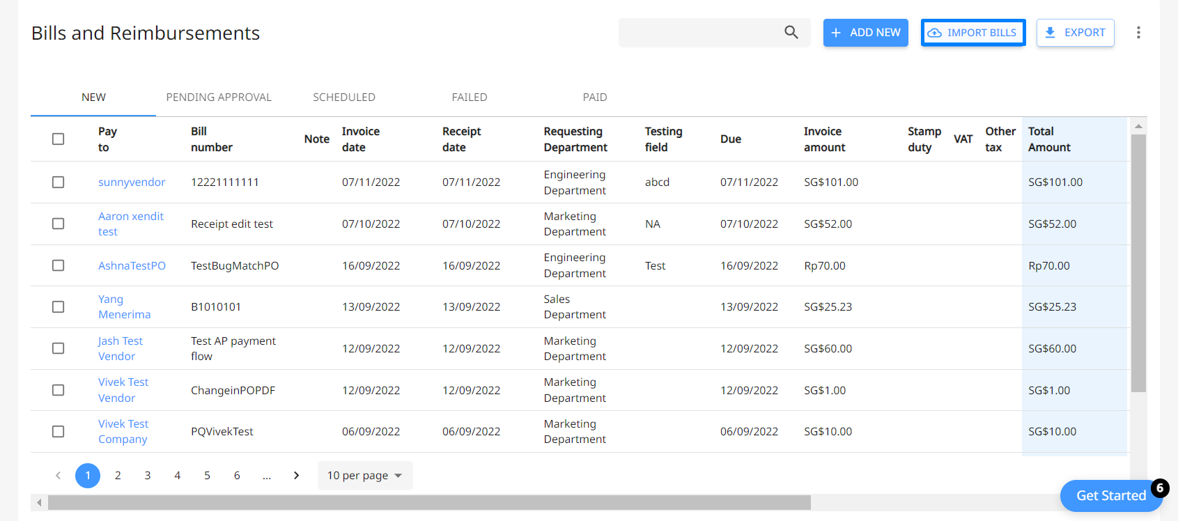This screenshot has height=521, width=1178.
Task: Click the ADD NEW button
Action: click(866, 33)
